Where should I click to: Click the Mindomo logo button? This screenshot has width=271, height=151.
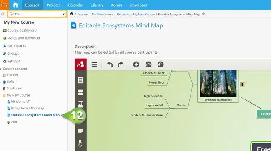(x=80, y=64)
